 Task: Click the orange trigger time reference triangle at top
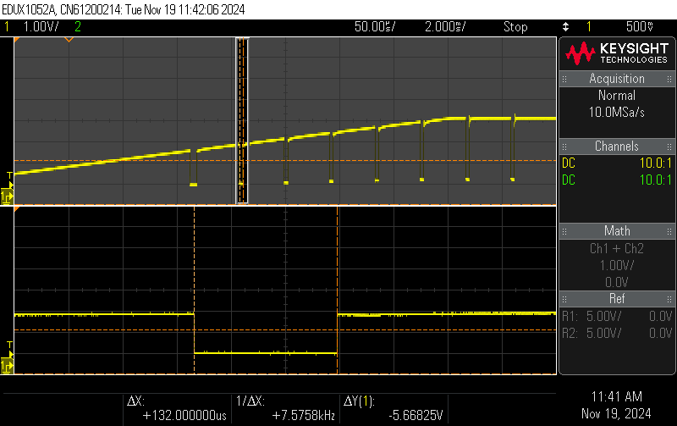coord(69,40)
